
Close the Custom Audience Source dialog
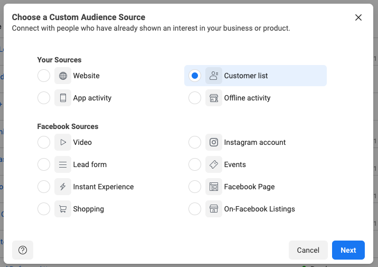(x=358, y=17)
